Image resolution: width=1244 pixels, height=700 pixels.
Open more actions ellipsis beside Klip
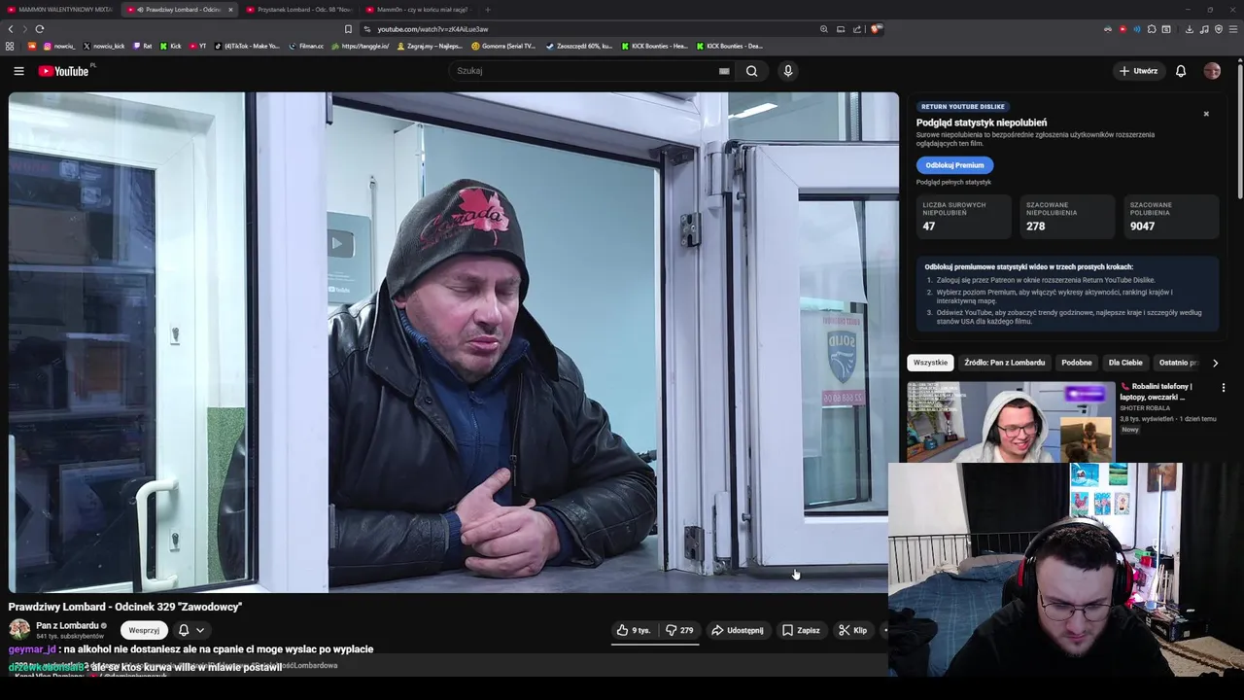point(884,630)
